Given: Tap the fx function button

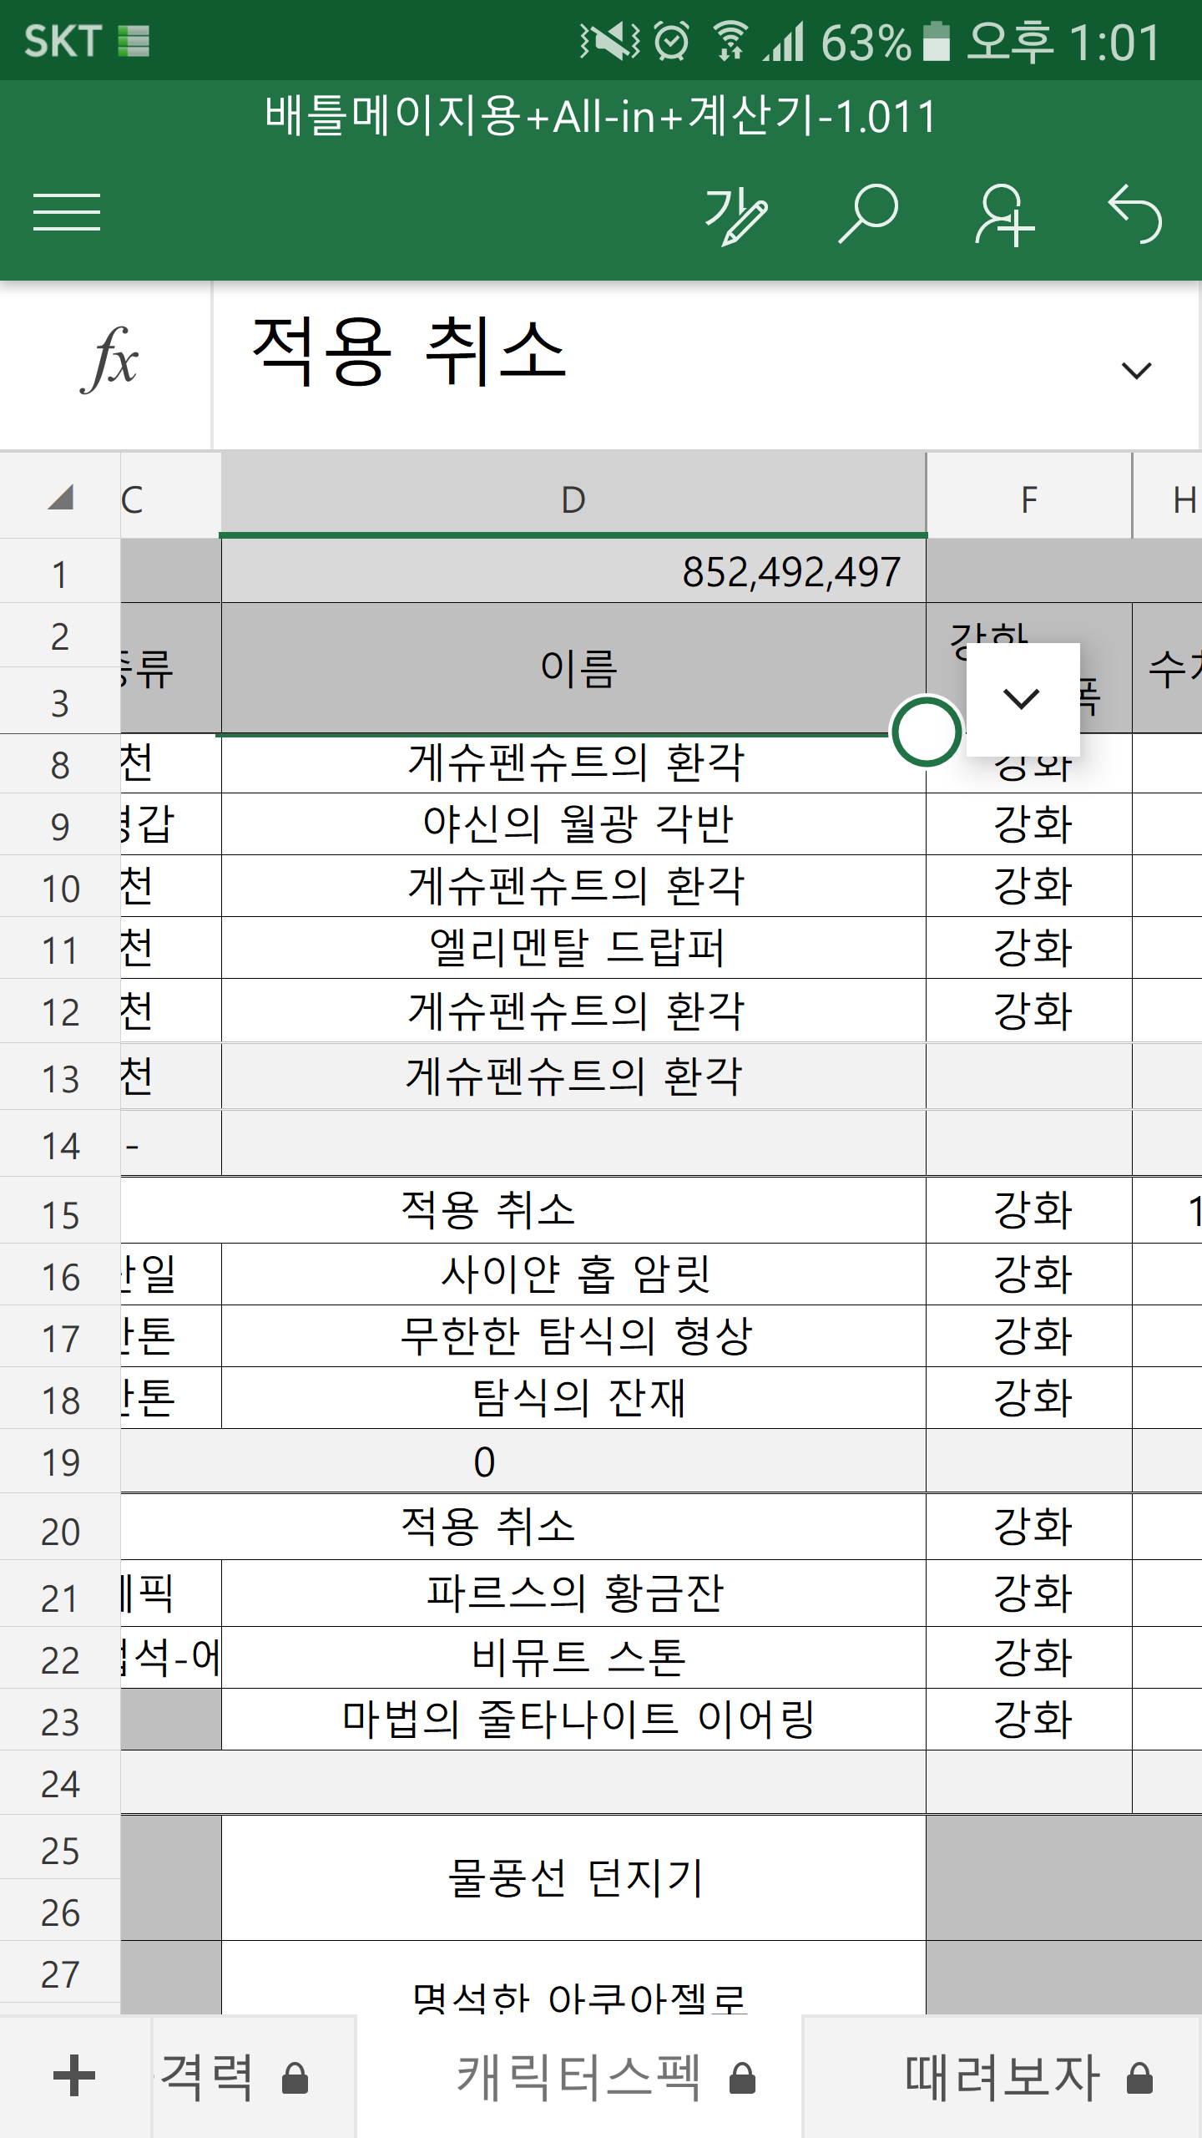Looking at the screenshot, I should click(109, 361).
